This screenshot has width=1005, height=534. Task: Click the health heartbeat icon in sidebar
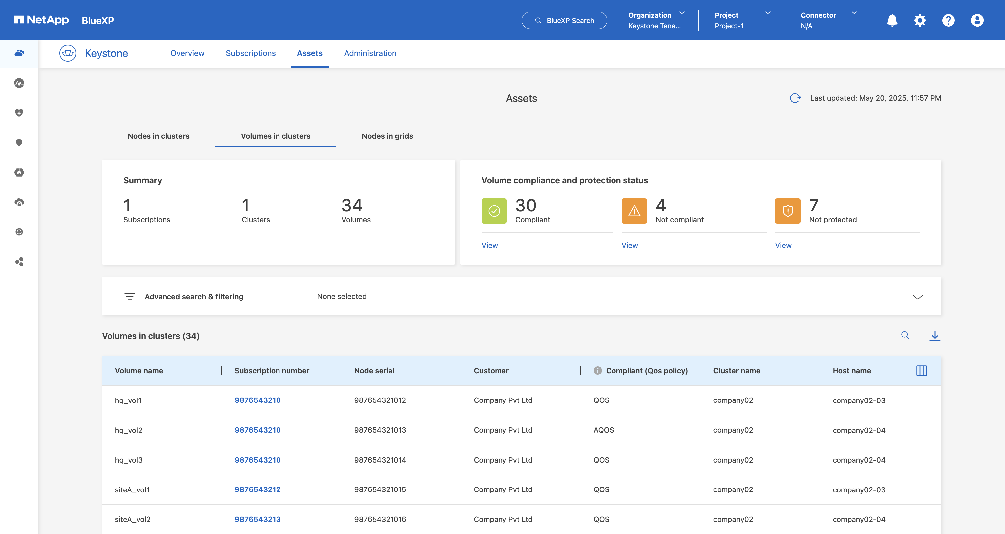coord(19,83)
